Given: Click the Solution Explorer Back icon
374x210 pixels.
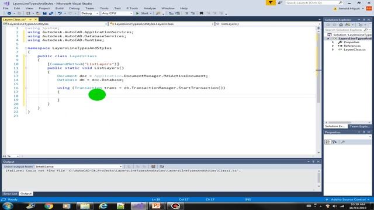Looking at the screenshot, I should 328,24.
